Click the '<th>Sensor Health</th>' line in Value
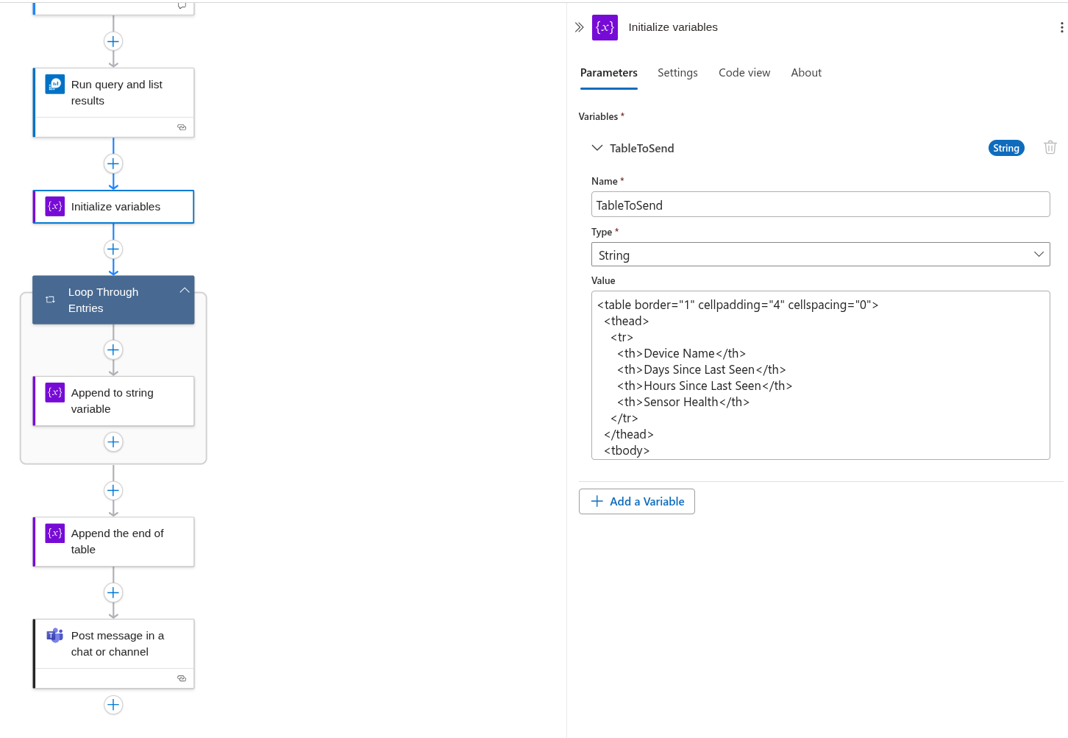The image size is (1068, 738). (683, 402)
